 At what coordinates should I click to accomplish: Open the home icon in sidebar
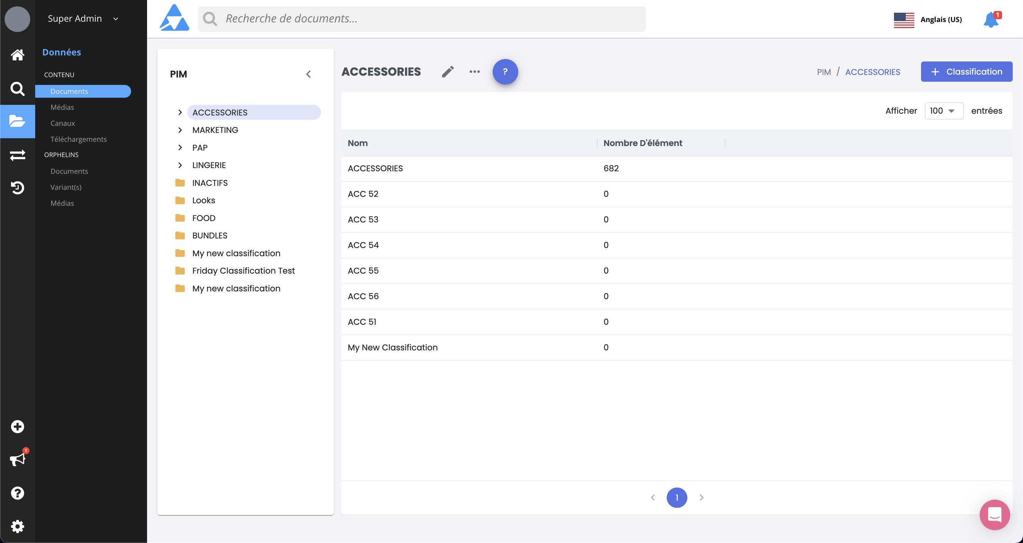pyautogui.click(x=17, y=55)
